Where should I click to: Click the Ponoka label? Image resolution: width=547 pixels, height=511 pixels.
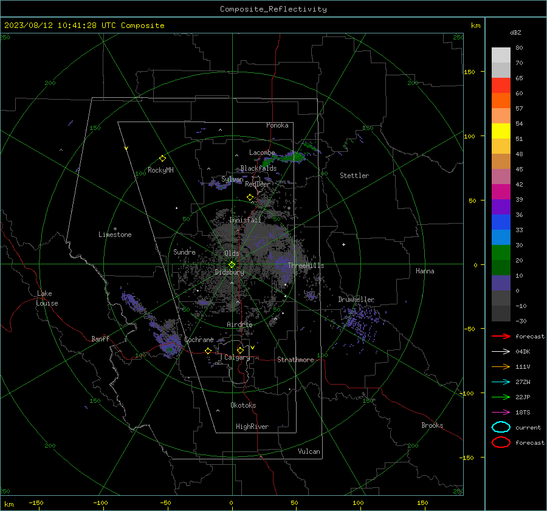277,125
